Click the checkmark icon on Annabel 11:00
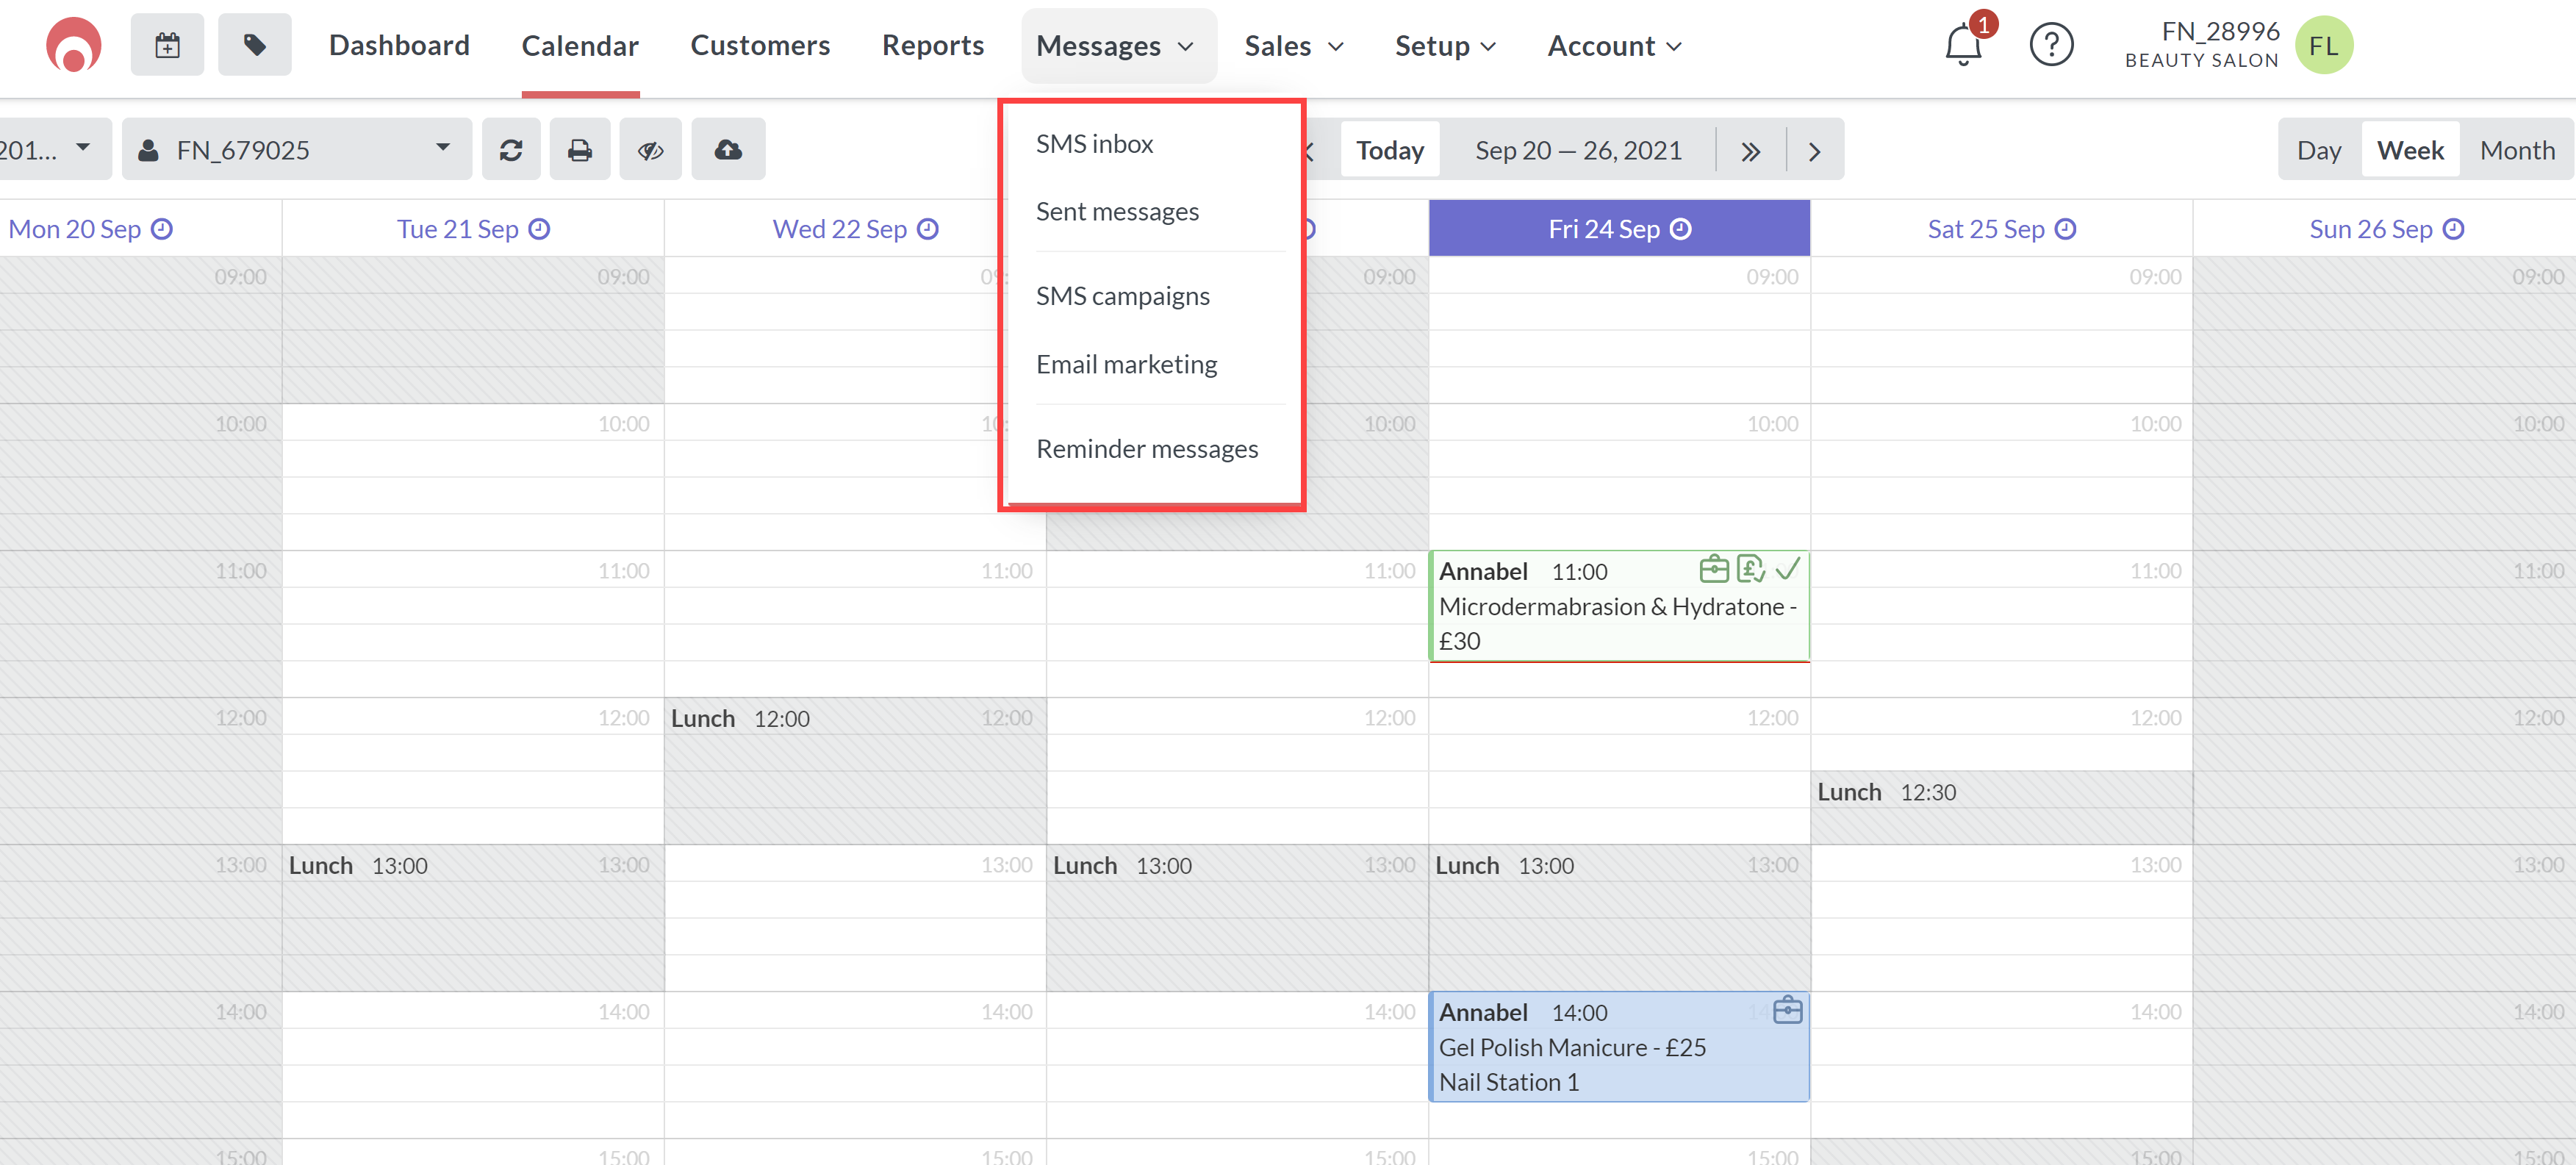Viewport: 2576px width, 1165px height. [x=1788, y=569]
